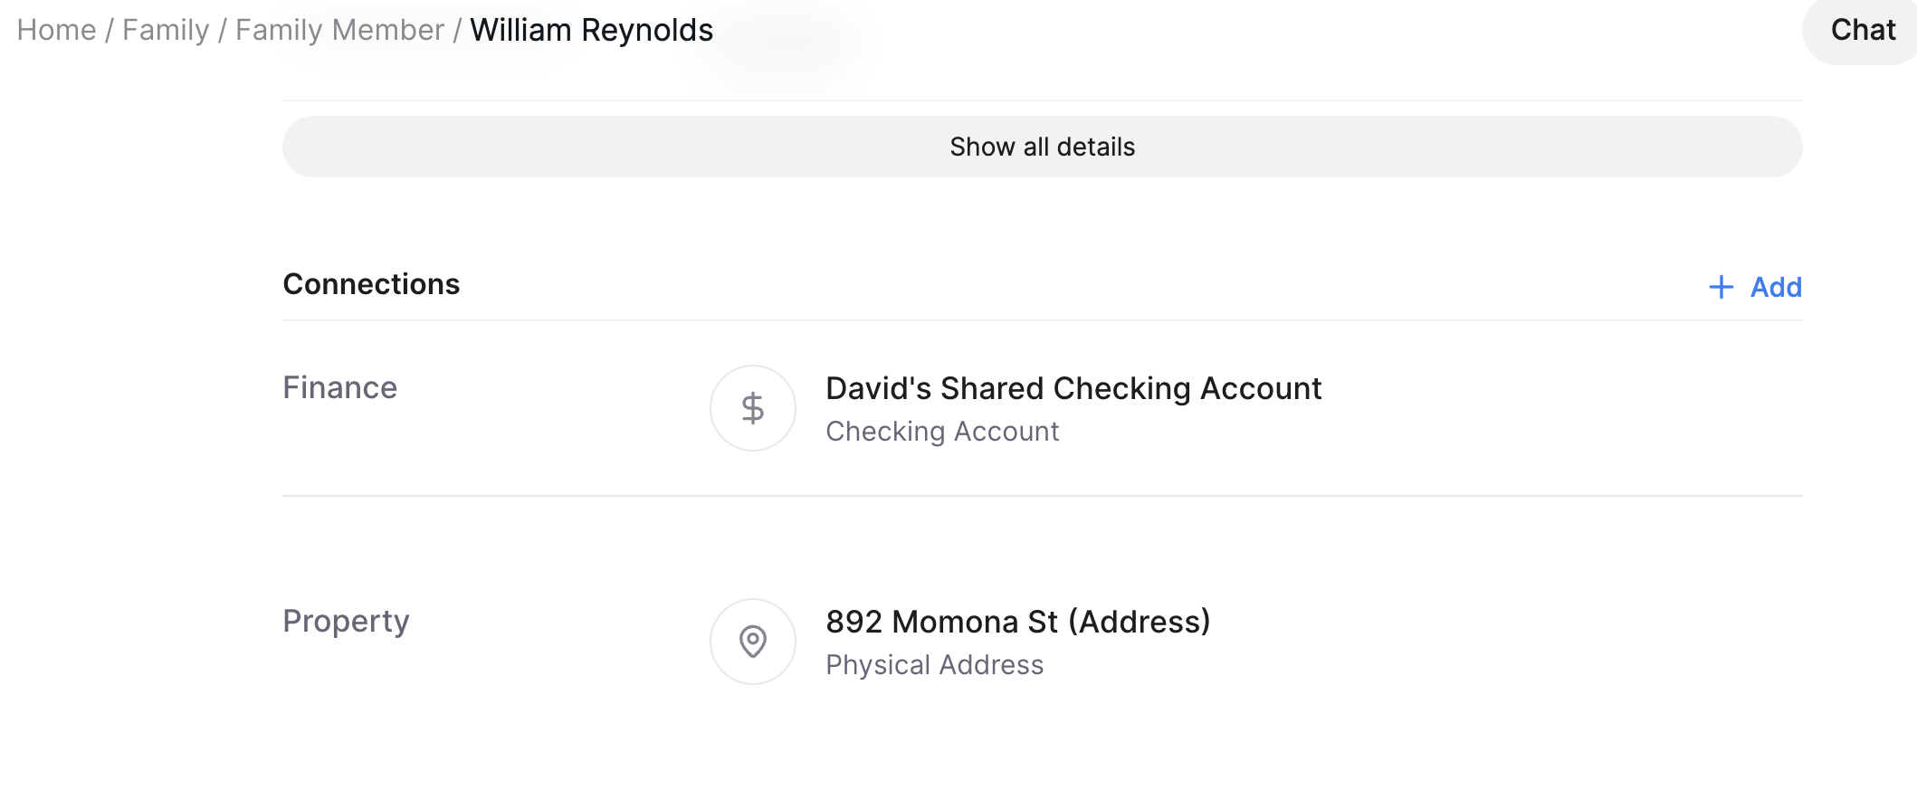Click the Physical Address subtitle
Screen dimensions: 1917x809
[934, 665]
